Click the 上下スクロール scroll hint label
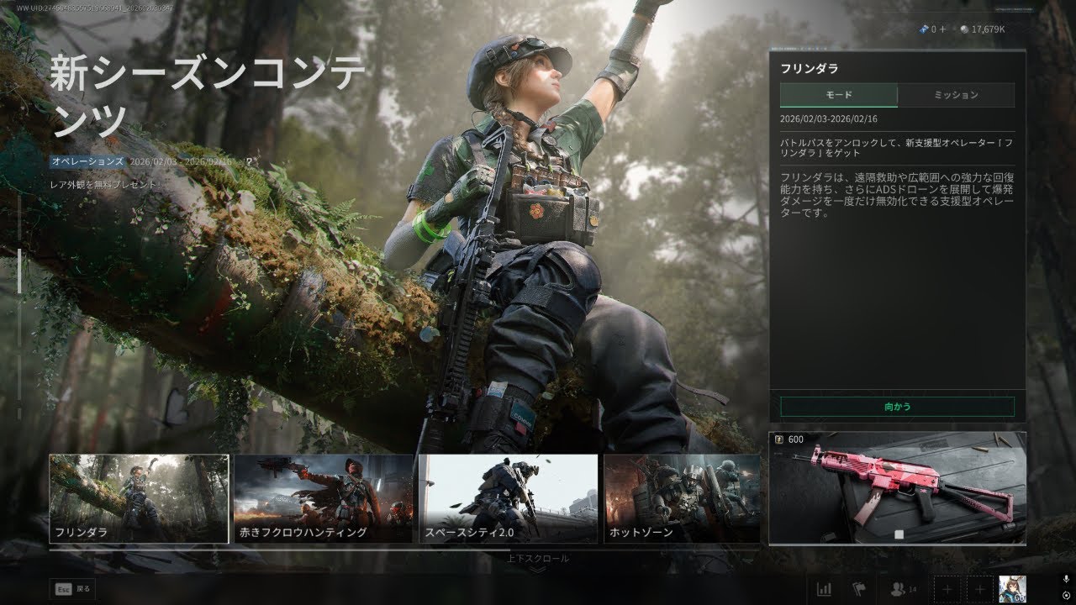Image resolution: width=1076 pixels, height=605 pixels. 538,558
